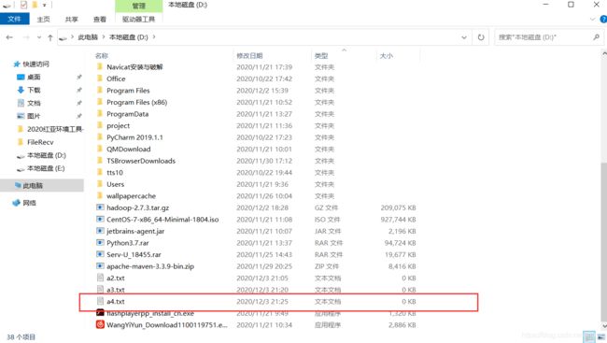The image size is (607, 343).
Task: Select the Program Files folder
Action: (128, 91)
